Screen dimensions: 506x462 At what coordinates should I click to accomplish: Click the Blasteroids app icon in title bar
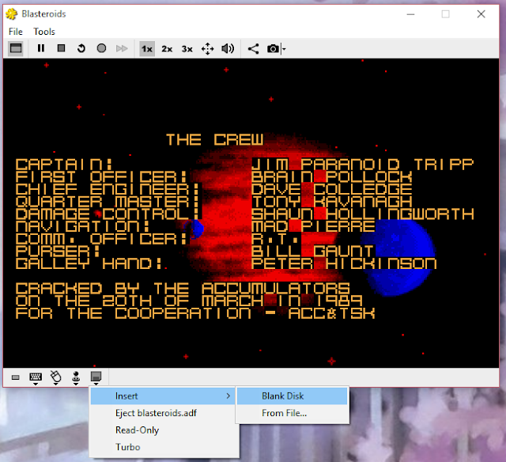point(12,14)
